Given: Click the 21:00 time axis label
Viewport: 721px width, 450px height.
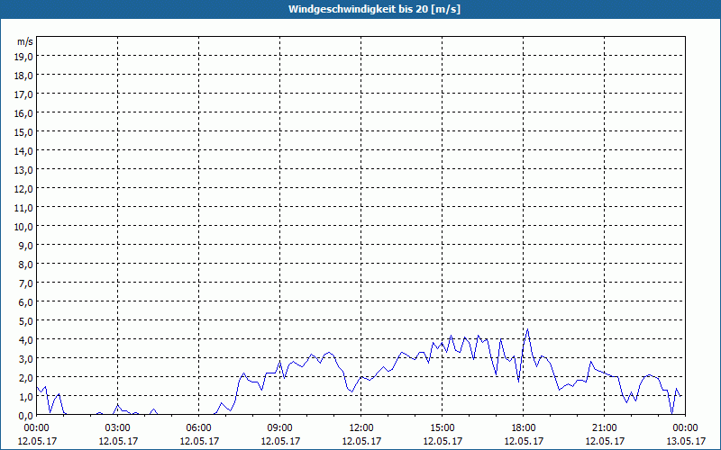Looking at the screenshot, I should (x=604, y=428).
